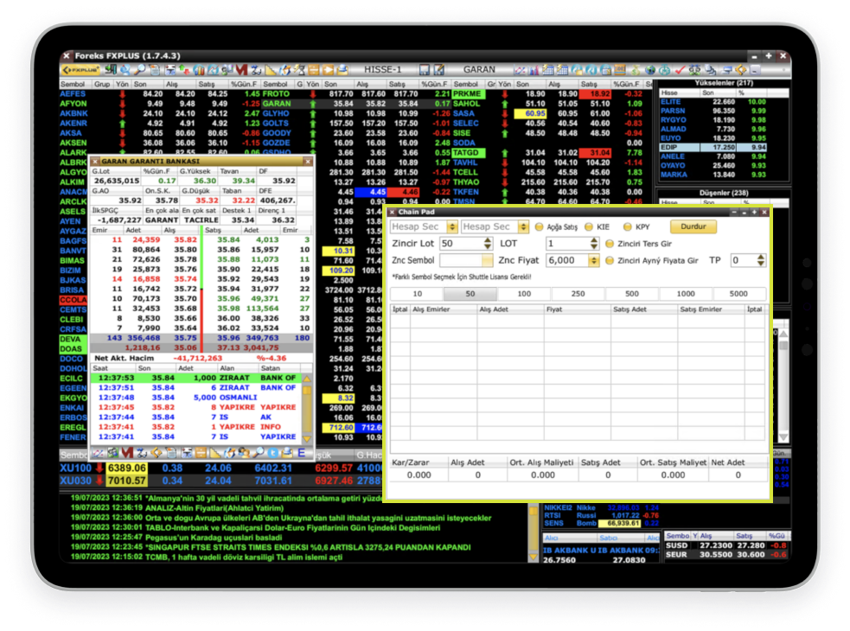
Task: Open the second Hesap Sec dropdown
Action: (x=523, y=226)
